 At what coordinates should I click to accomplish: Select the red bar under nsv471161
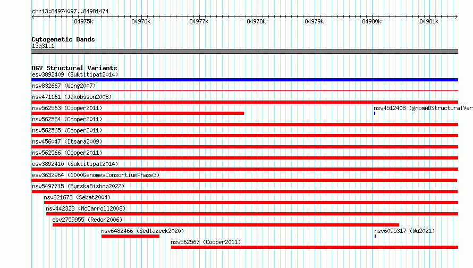(x=244, y=102)
